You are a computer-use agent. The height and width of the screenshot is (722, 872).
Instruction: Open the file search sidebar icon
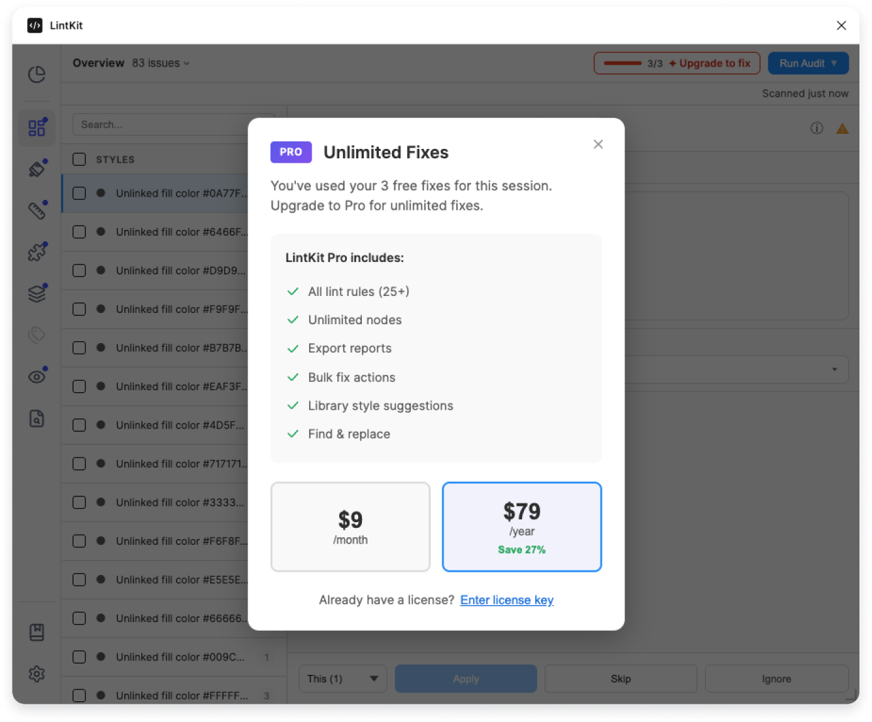pyautogui.click(x=37, y=418)
